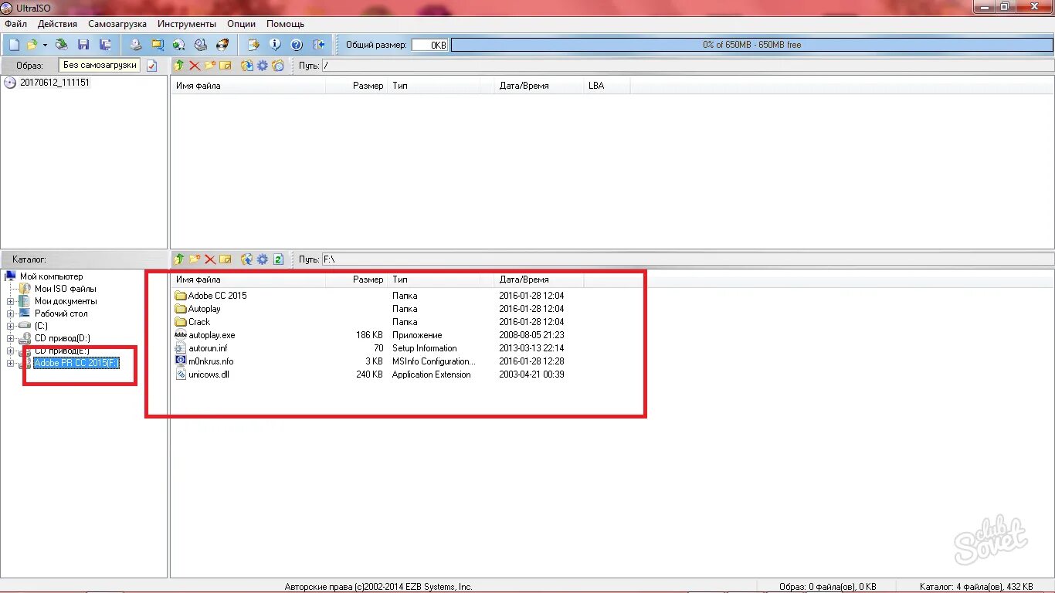Screen dimensions: 1055x593
Task: Expand the Рабочий стол tree node
Action: coord(11,313)
